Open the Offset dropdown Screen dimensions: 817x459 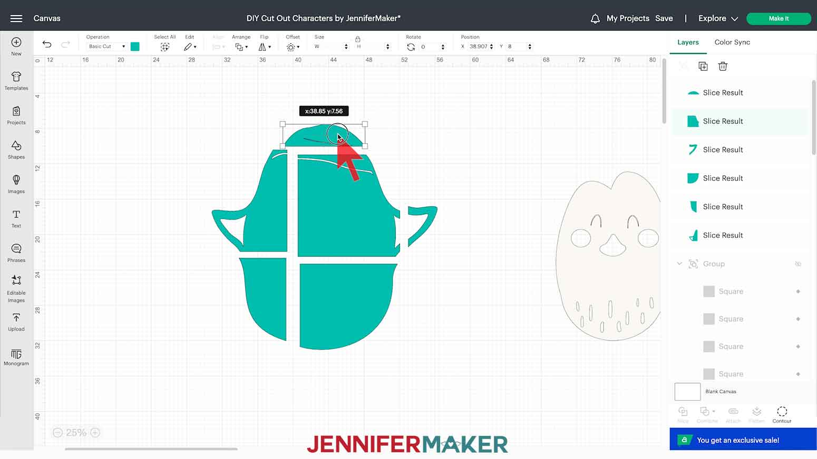[x=293, y=47]
